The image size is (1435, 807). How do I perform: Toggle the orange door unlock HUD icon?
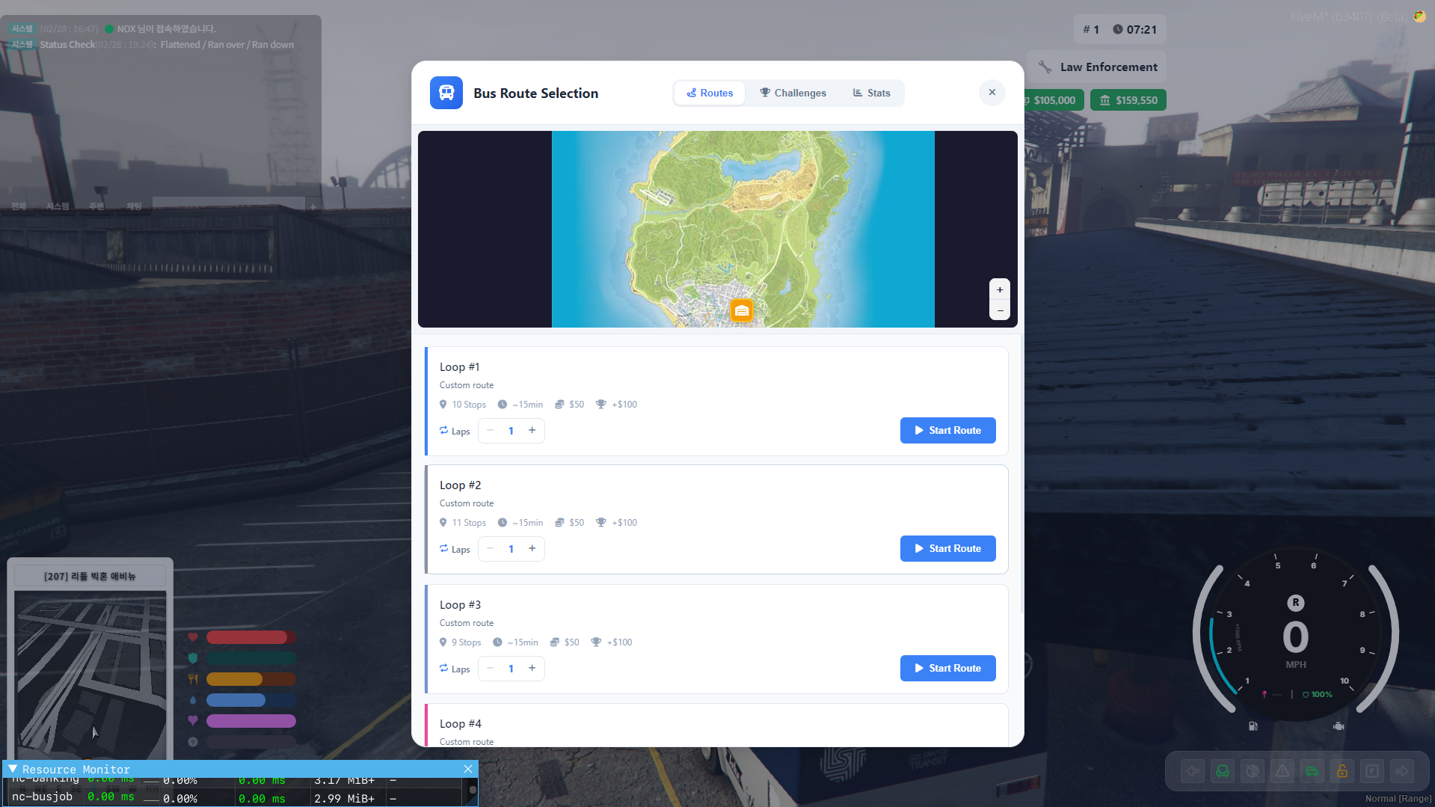click(1342, 771)
